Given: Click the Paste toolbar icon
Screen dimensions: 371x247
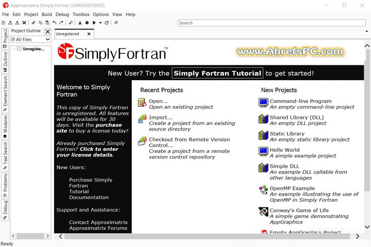Looking at the screenshot, I should (x=47, y=23).
